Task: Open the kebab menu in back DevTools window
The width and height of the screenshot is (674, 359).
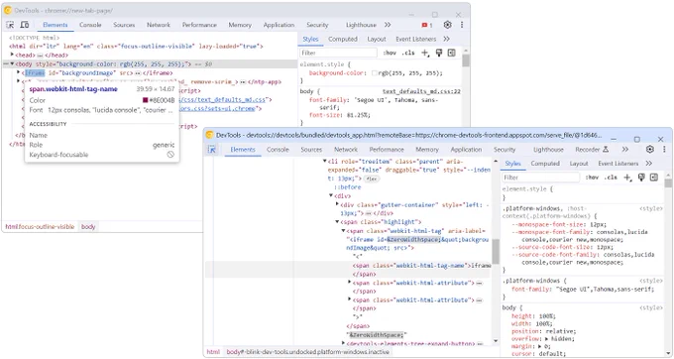Action: click(x=462, y=25)
